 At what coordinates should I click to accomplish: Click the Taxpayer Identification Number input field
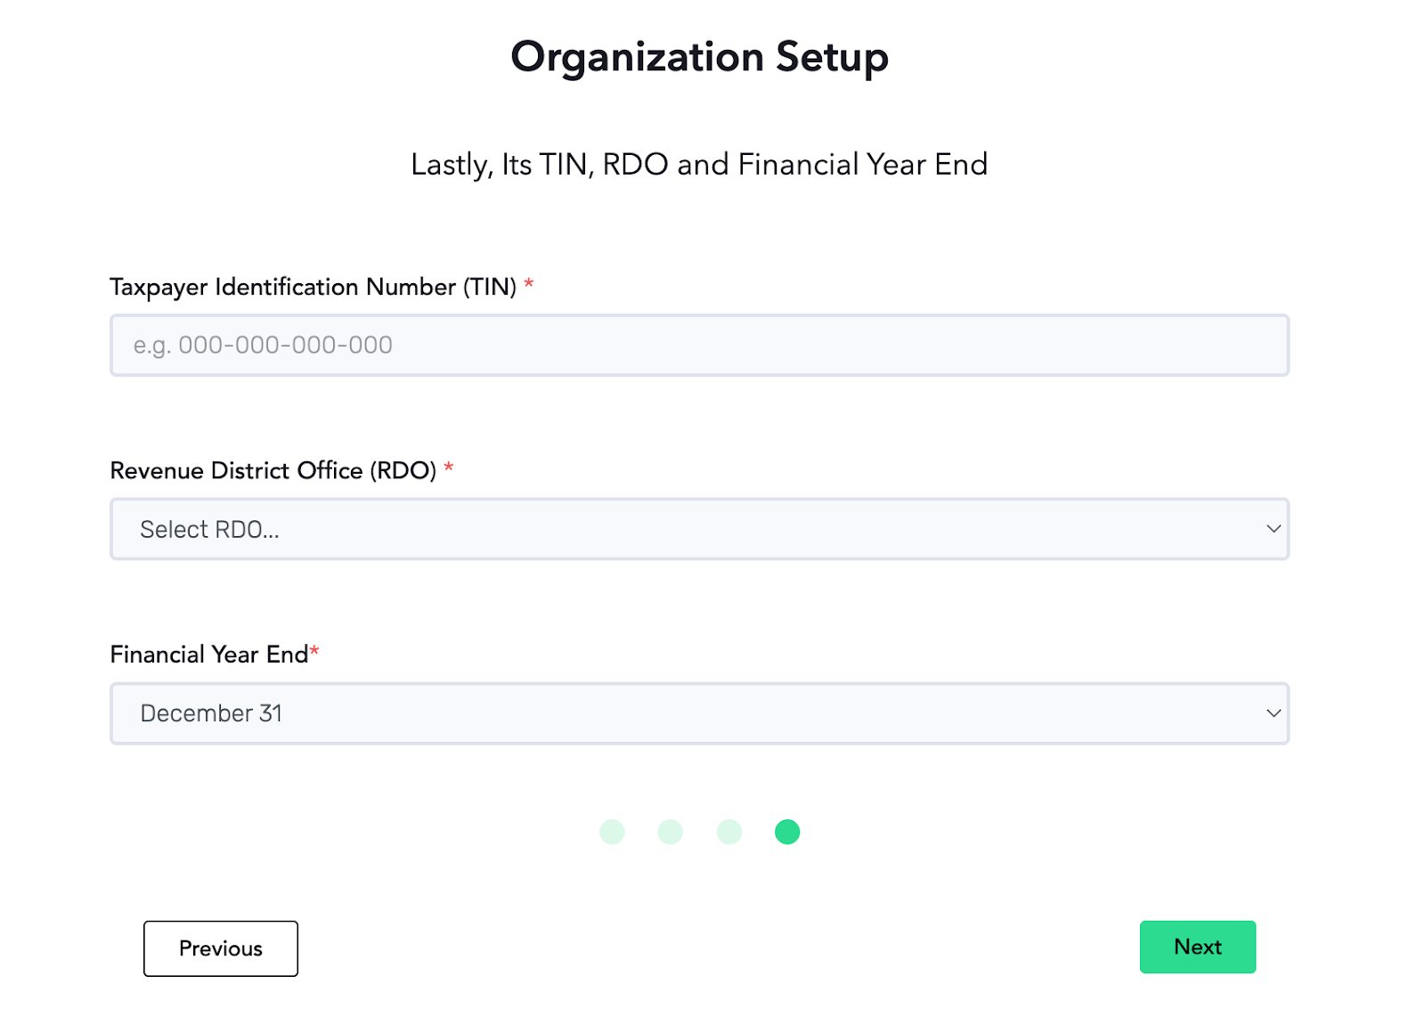point(699,345)
